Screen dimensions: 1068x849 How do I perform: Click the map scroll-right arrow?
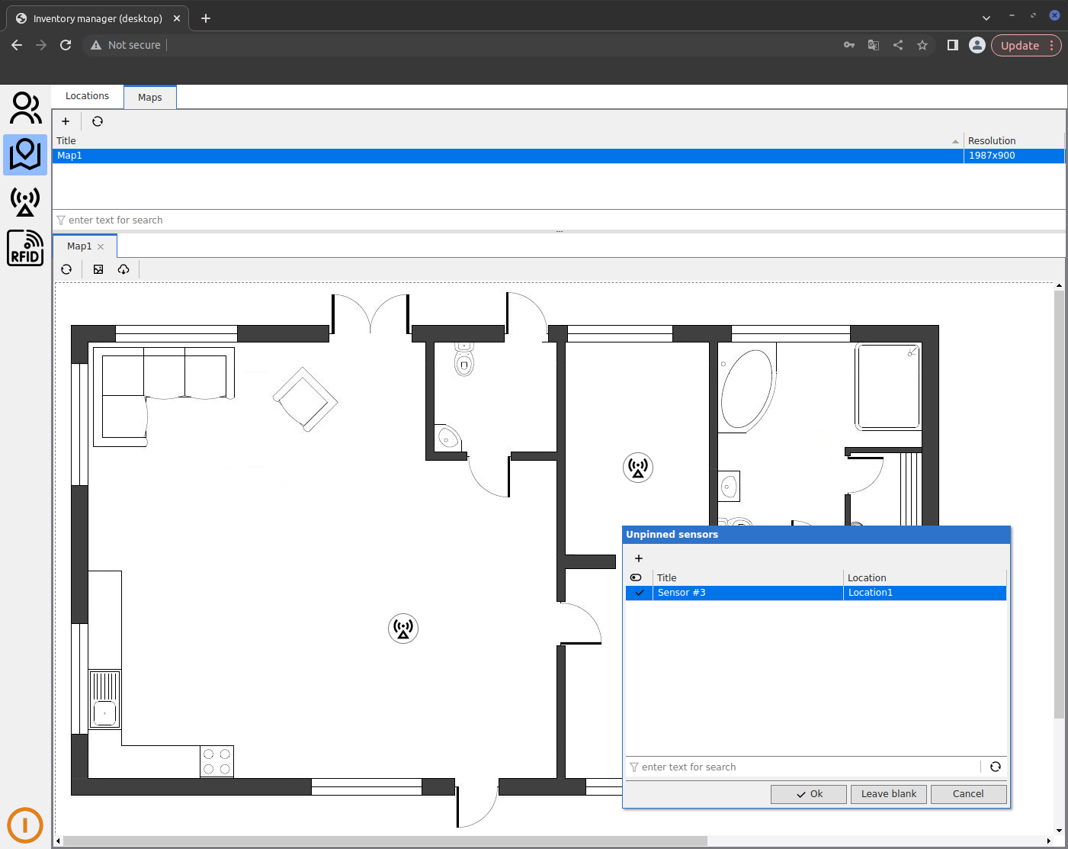click(x=1049, y=841)
